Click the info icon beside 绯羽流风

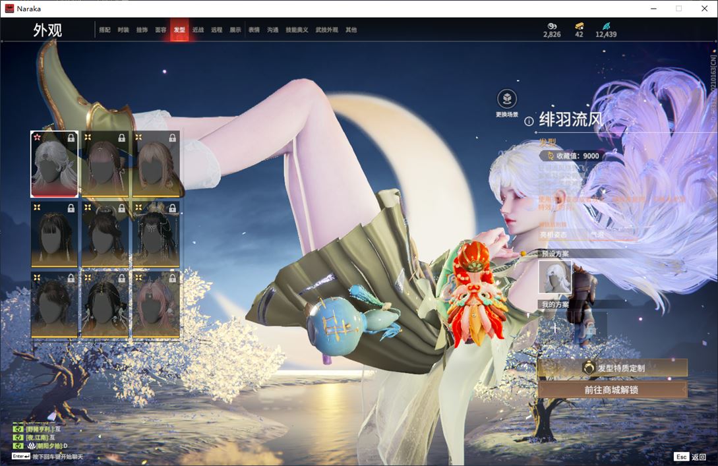[529, 121]
